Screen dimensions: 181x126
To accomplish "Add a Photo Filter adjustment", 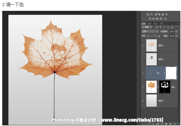I will [159, 14].
